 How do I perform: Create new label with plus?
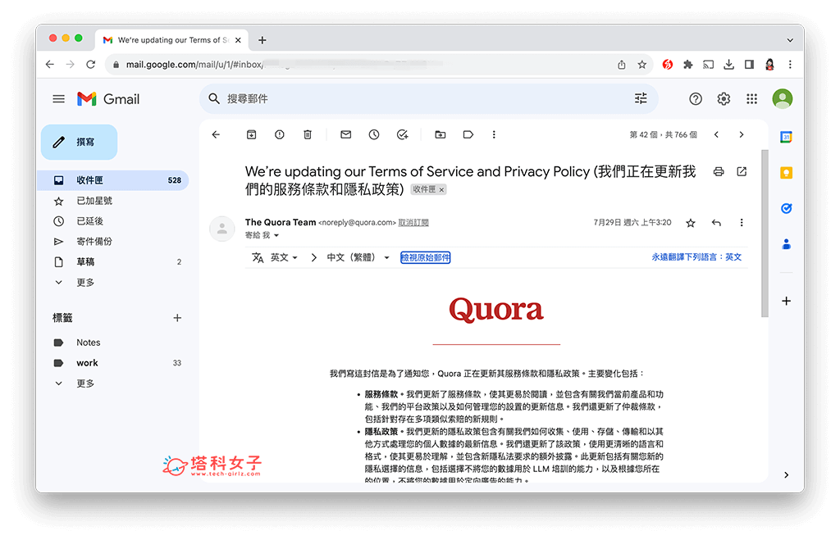coord(177,318)
